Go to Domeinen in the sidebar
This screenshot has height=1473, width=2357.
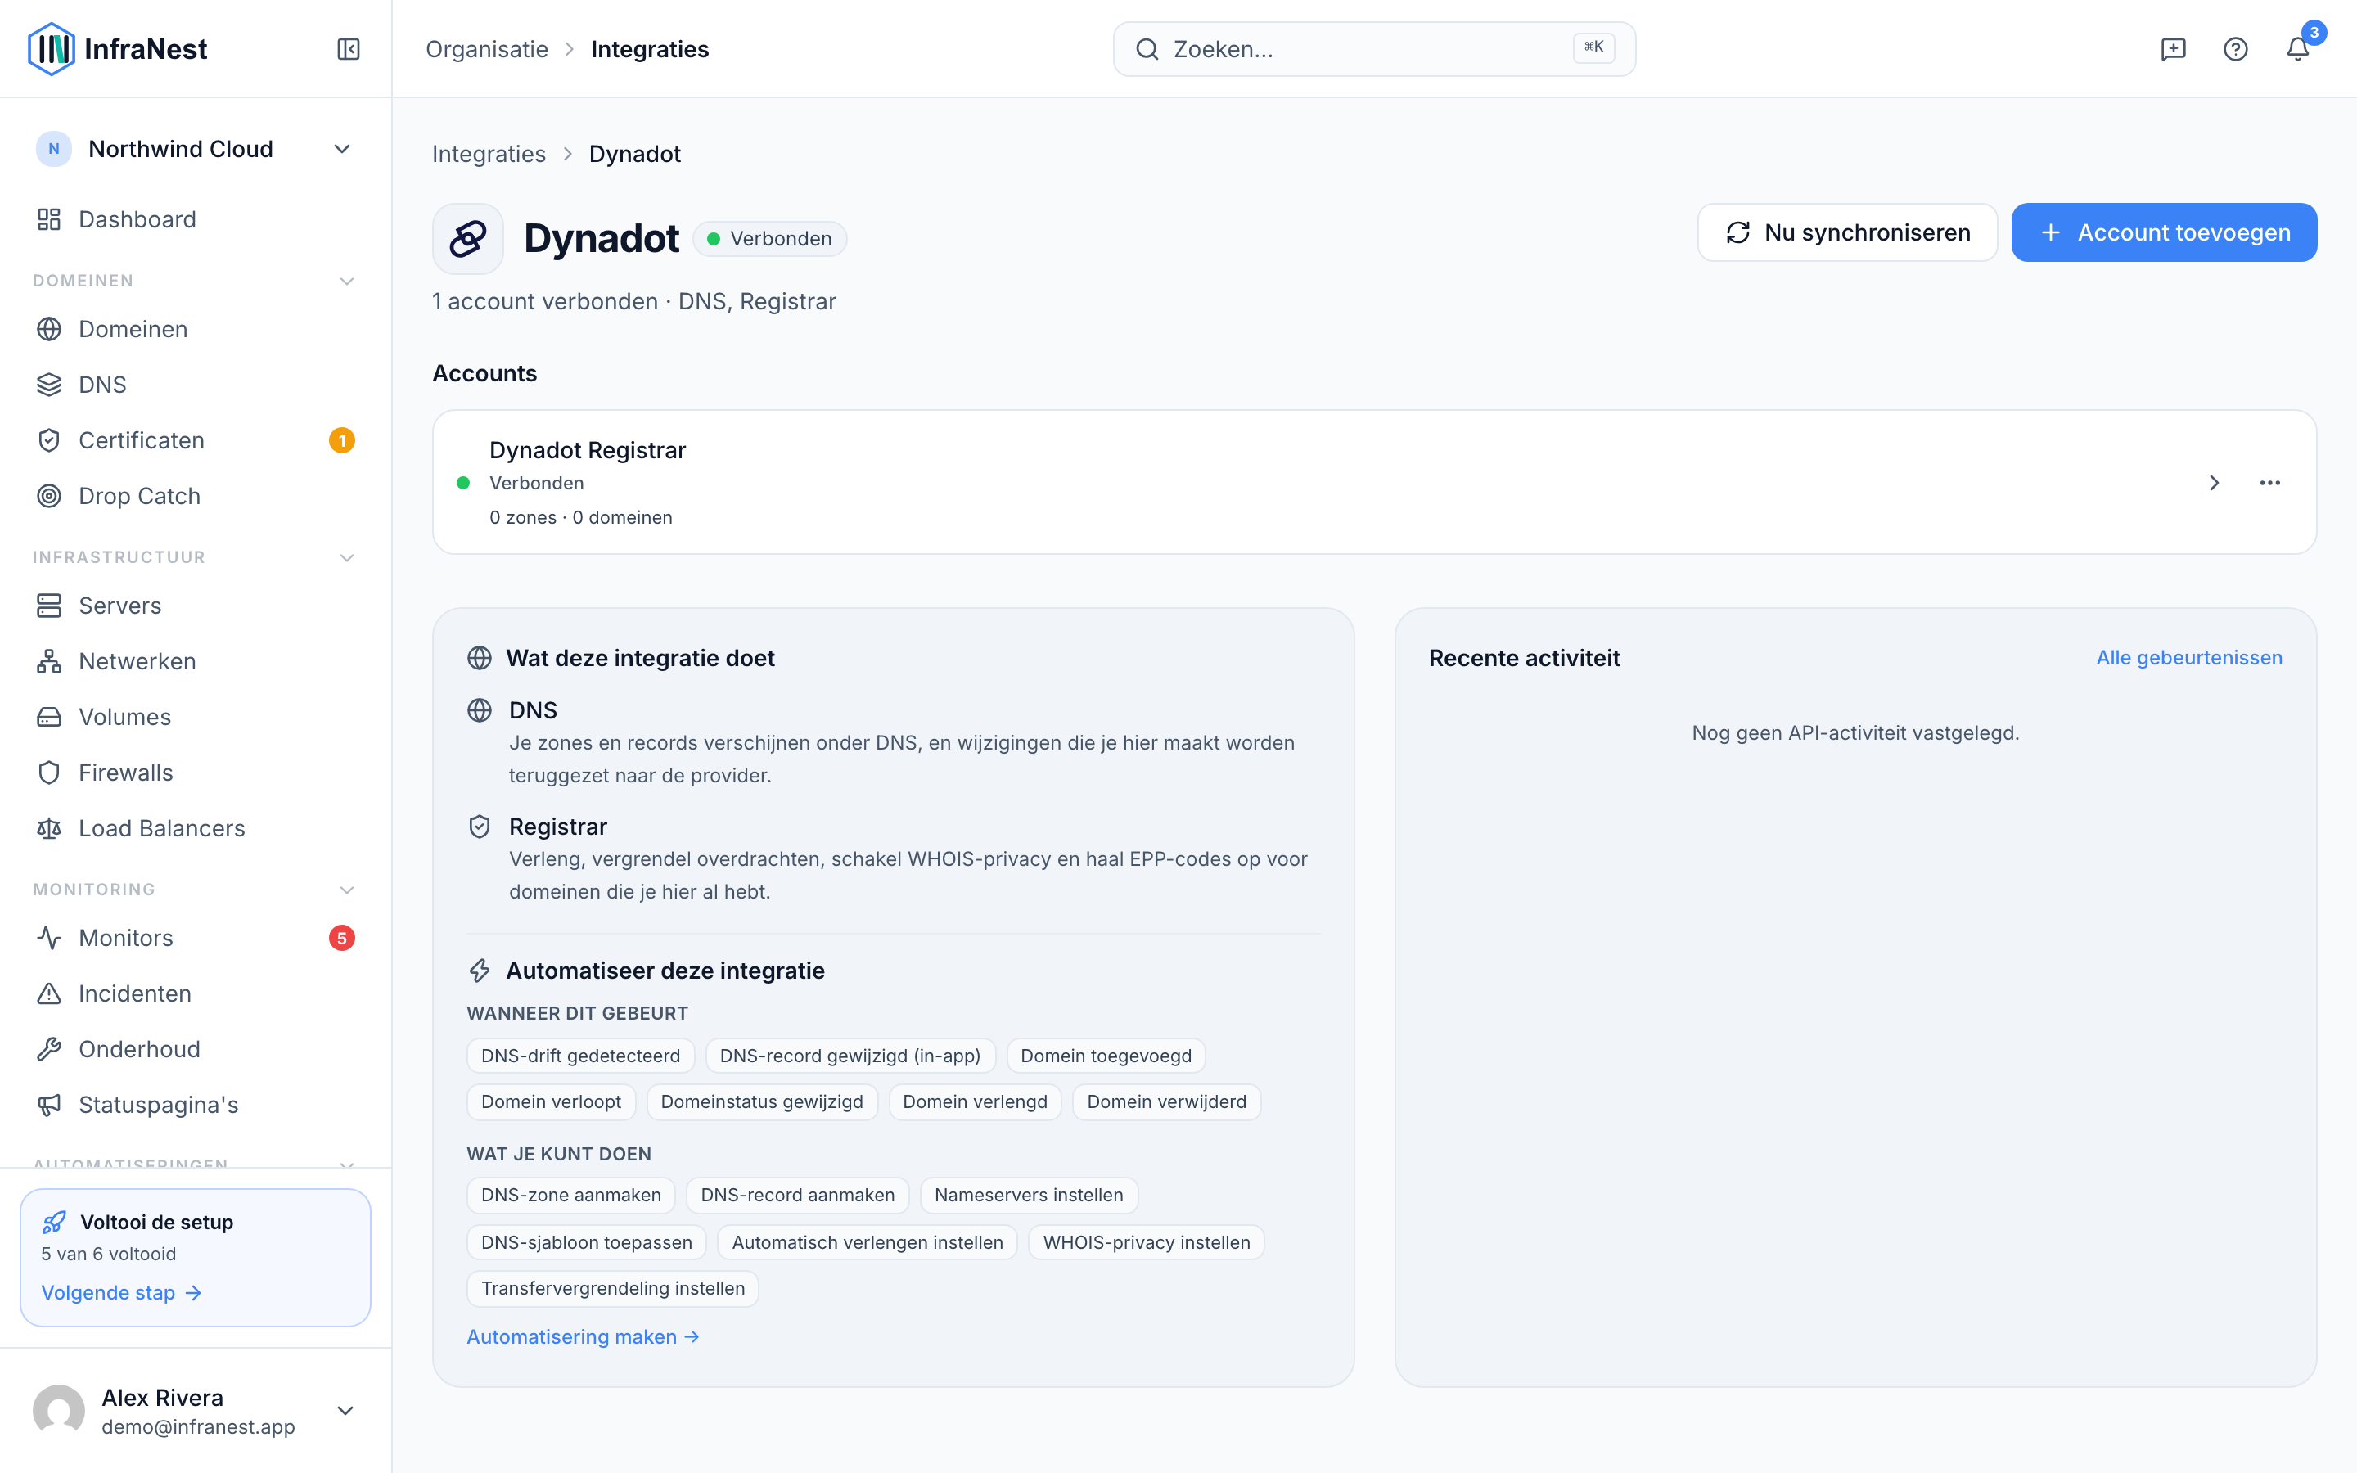coord(195,329)
